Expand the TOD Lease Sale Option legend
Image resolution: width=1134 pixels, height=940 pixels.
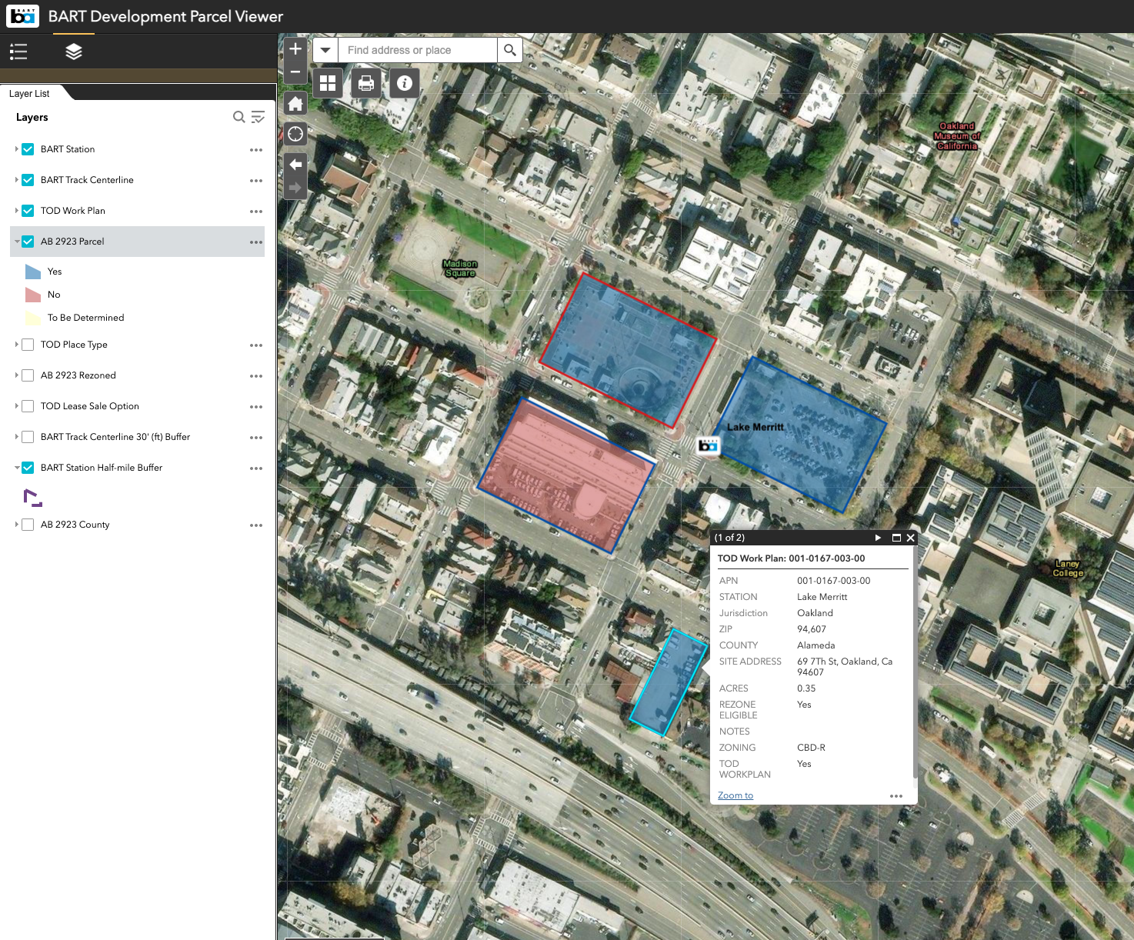(x=16, y=406)
